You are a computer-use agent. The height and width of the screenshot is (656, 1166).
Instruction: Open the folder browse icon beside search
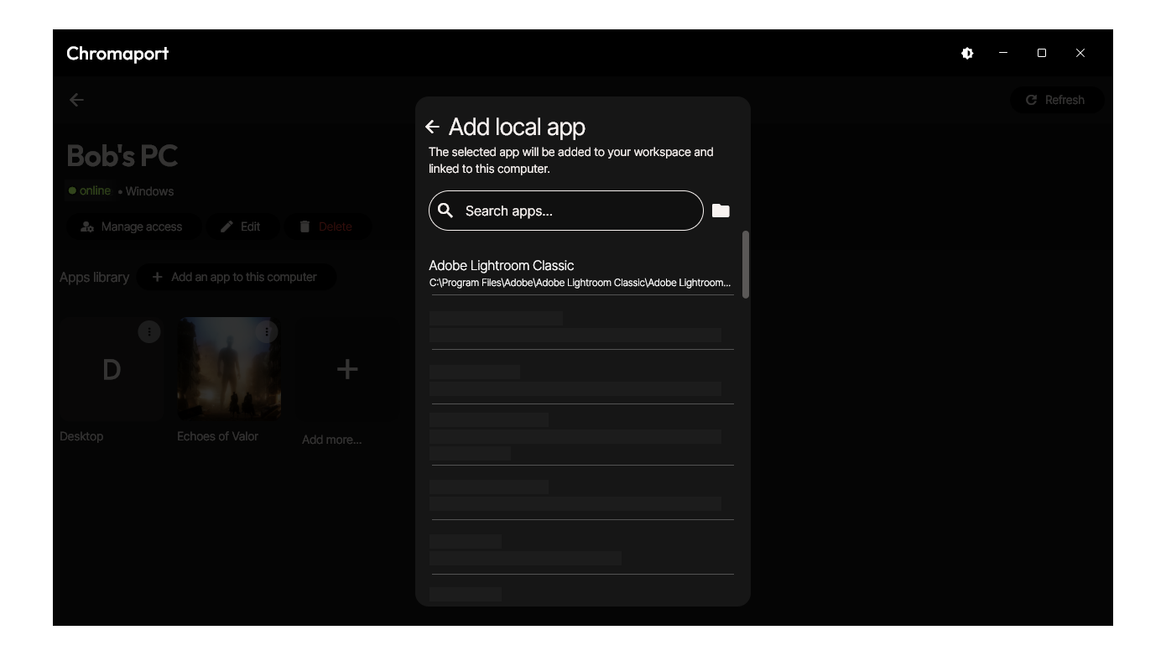click(721, 211)
